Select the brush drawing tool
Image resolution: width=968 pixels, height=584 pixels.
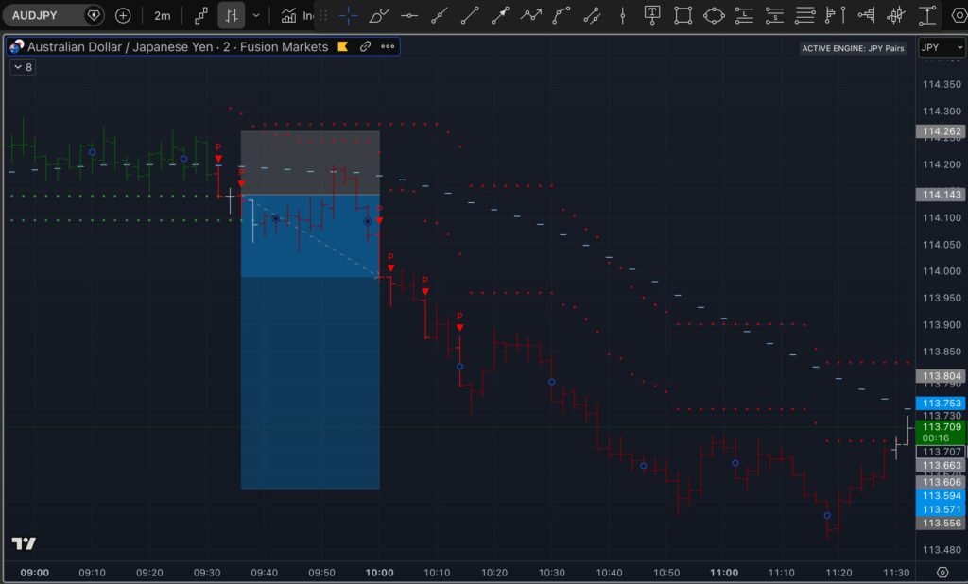click(x=378, y=15)
